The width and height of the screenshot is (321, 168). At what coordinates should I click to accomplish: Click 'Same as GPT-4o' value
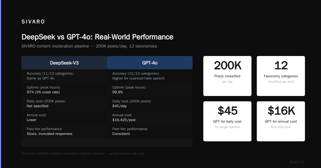click(40, 78)
